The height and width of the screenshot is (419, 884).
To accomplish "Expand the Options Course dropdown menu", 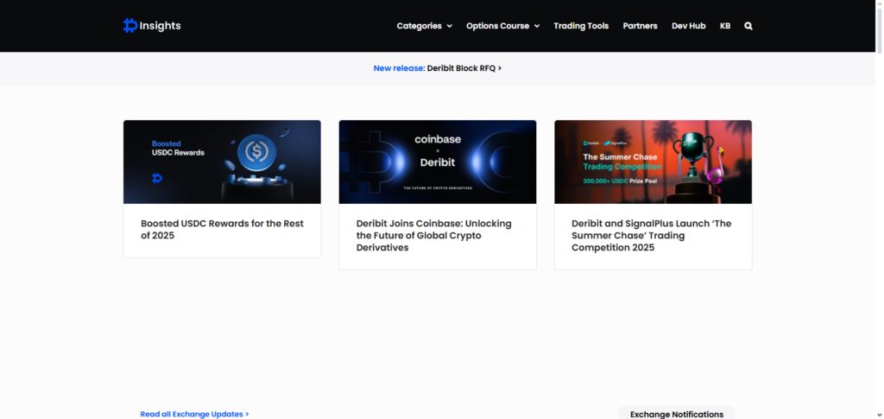I will (x=503, y=26).
